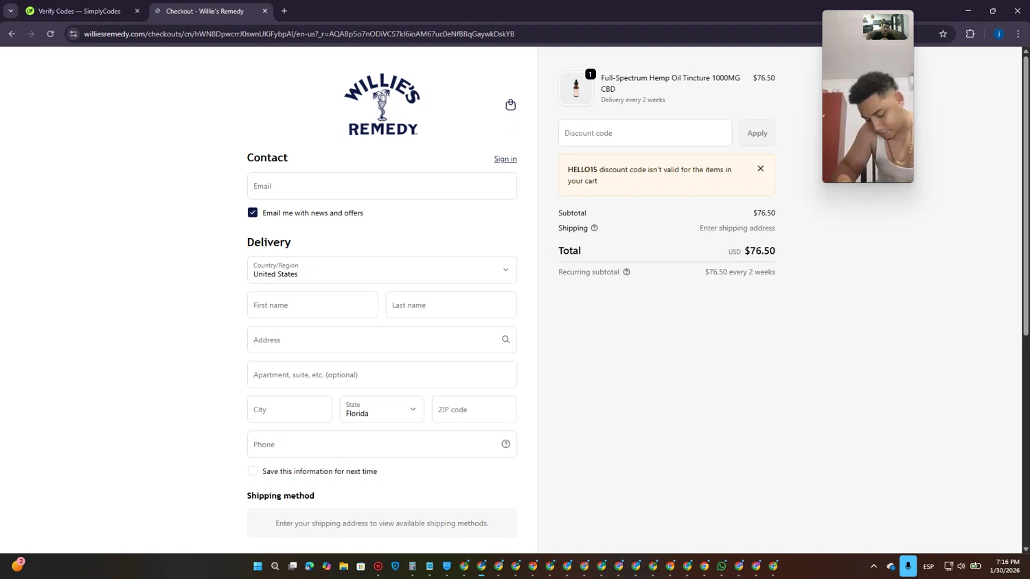Click the Willie's Remedy logo

tap(382, 104)
